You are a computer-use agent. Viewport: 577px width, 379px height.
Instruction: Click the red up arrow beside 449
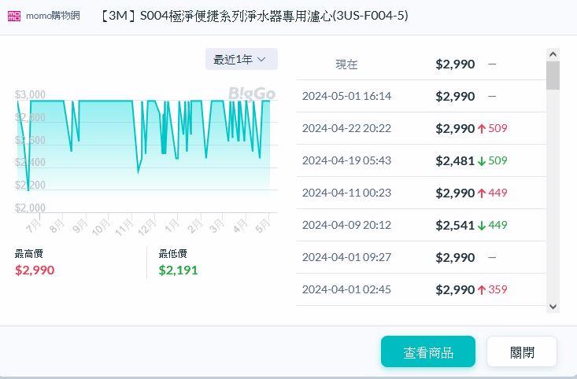click(481, 193)
